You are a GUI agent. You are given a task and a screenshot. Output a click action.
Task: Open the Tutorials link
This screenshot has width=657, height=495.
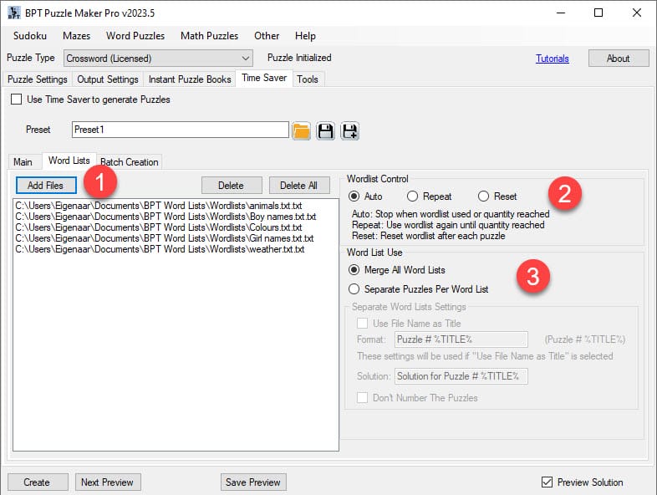tap(552, 59)
